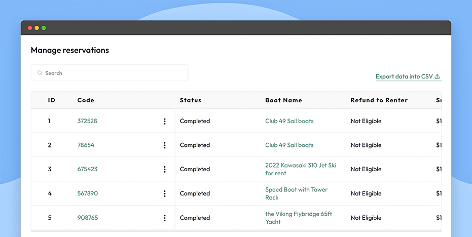This screenshot has height=237, width=472.
Task: Select Completed status of reservation 567890
Action: [195, 193]
